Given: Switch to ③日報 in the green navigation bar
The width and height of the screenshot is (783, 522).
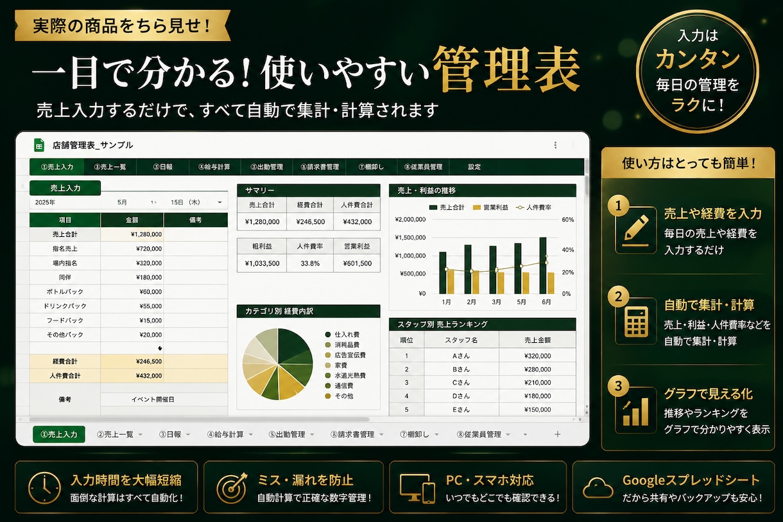Looking at the screenshot, I should tap(162, 167).
